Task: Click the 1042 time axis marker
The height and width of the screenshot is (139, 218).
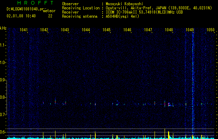Action: [x=44, y=30]
